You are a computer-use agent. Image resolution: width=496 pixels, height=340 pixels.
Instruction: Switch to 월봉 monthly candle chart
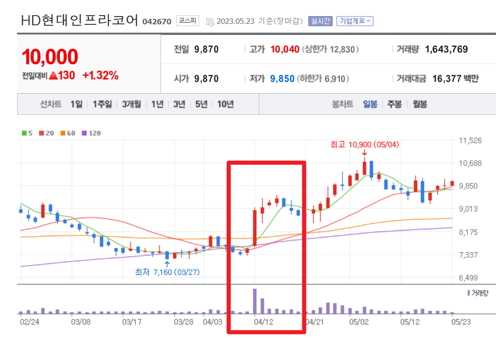coord(420,104)
